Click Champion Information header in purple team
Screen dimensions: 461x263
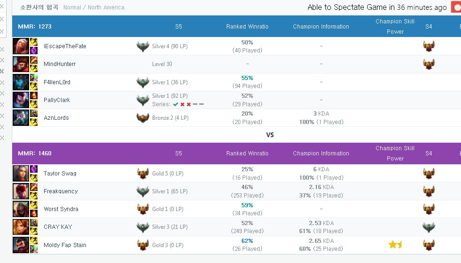[x=321, y=153]
